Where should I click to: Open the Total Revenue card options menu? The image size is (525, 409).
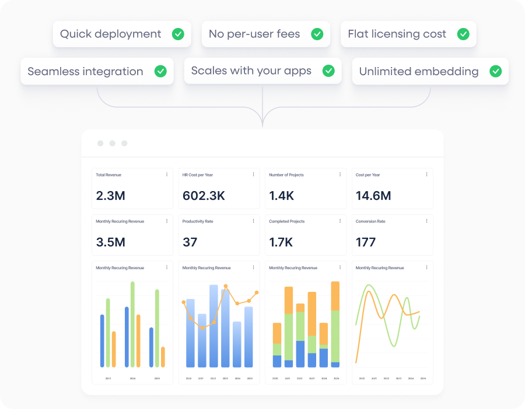click(x=167, y=175)
